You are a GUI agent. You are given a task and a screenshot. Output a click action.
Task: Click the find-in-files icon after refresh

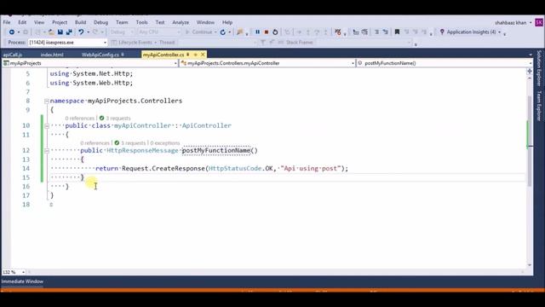click(239, 32)
